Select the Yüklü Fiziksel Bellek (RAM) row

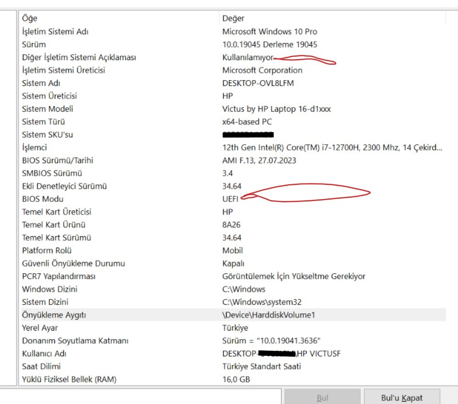[x=69, y=379]
